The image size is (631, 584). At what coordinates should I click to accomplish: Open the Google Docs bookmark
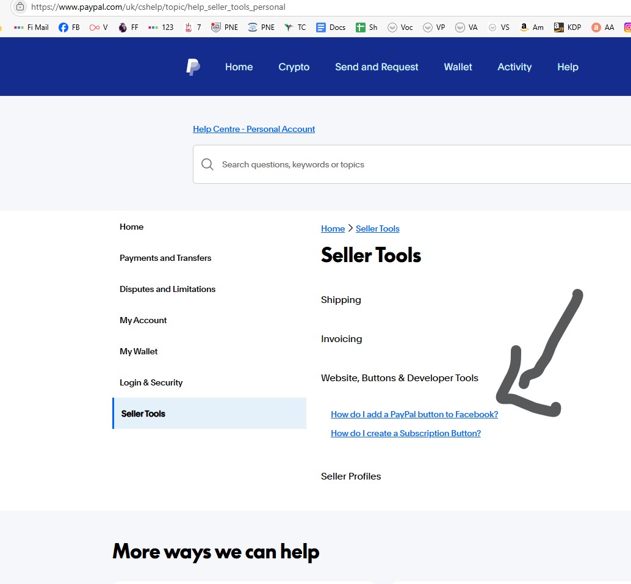click(331, 27)
